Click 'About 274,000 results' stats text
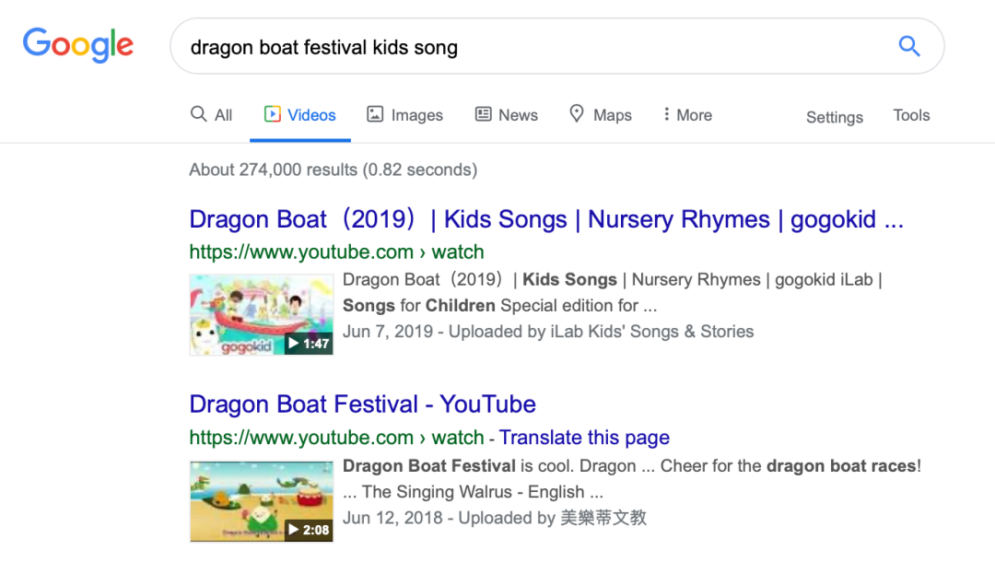995x562 pixels. (x=334, y=170)
